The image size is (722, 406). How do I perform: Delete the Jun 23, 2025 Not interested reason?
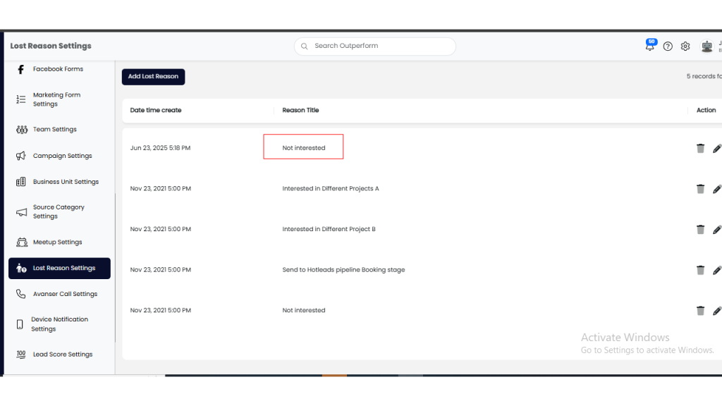700,148
